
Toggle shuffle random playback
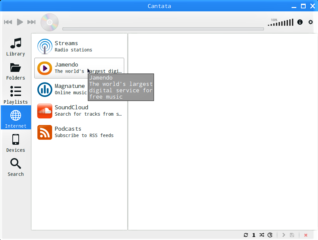coord(262,235)
